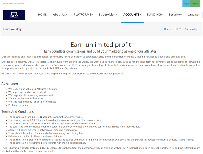Click the service@lklee.cc email text
Screen dimensions: 203x154
(x=17, y=3)
